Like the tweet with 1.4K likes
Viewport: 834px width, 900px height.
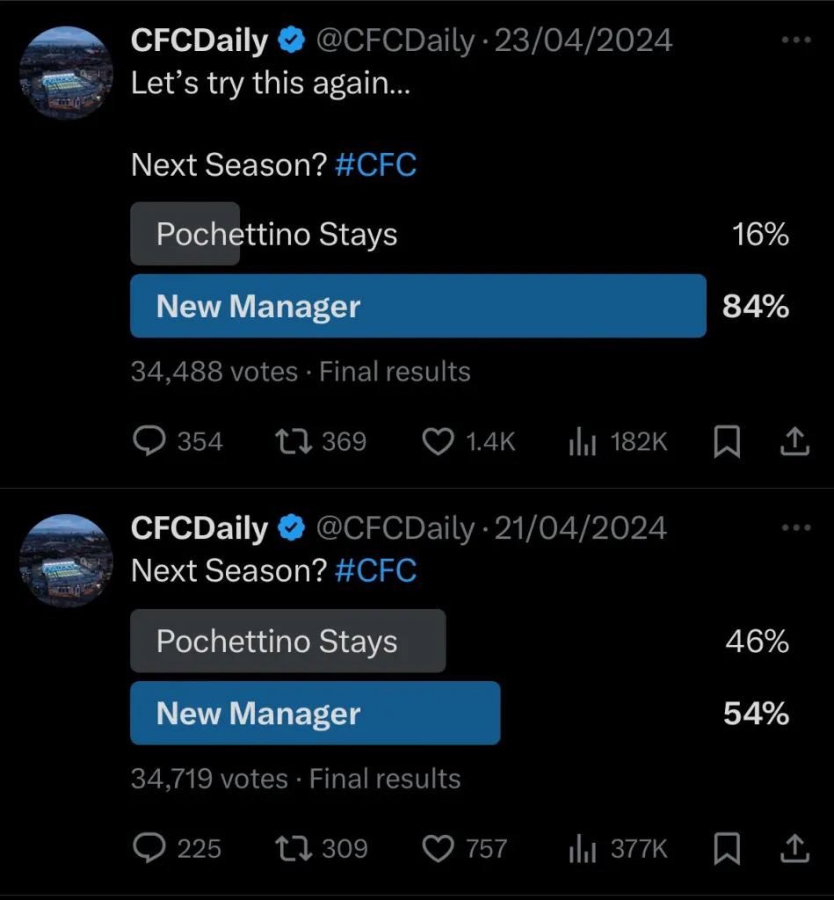[438, 441]
